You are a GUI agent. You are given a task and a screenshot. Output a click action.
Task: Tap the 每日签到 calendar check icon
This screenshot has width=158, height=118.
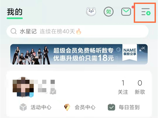(111, 107)
